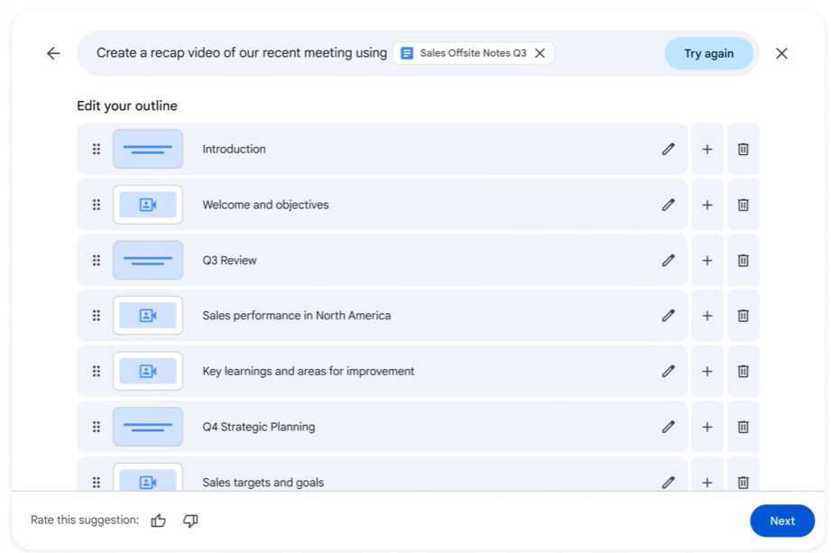The height and width of the screenshot is (553, 831).
Task: Edit the Q4 Strategic Planning title
Action: click(668, 426)
